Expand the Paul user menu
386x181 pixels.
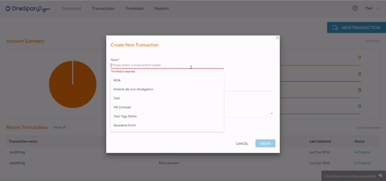coord(372,8)
